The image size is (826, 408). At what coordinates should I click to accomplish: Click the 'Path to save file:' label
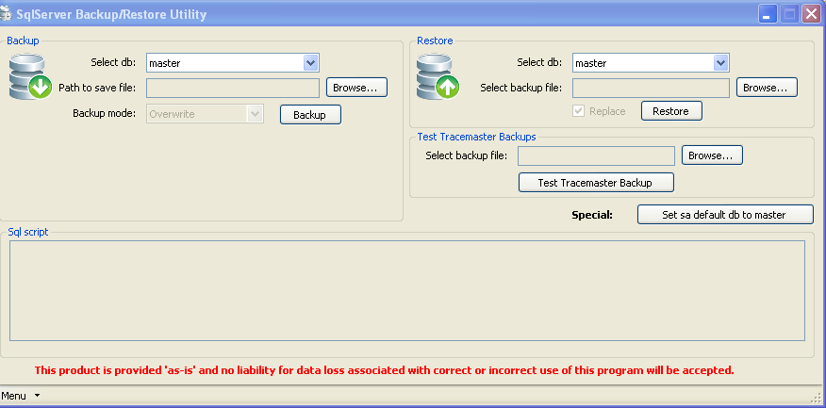(x=97, y=88)
